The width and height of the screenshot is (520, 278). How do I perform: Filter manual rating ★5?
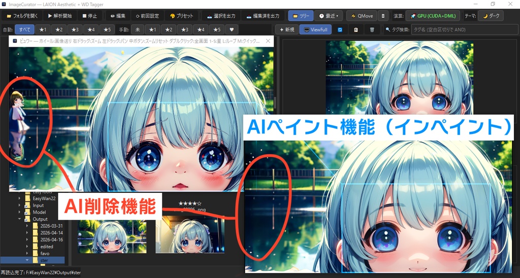coord(216,29)
